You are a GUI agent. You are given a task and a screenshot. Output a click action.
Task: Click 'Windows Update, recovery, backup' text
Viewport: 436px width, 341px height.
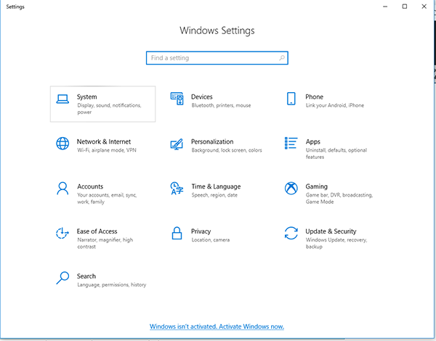click(336, 243)
